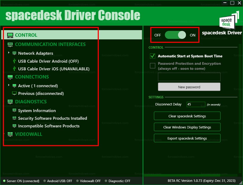Minimize the spacedesk Driver Console window
This screenshot has width=243, height=185.
[x=225, y=3]
